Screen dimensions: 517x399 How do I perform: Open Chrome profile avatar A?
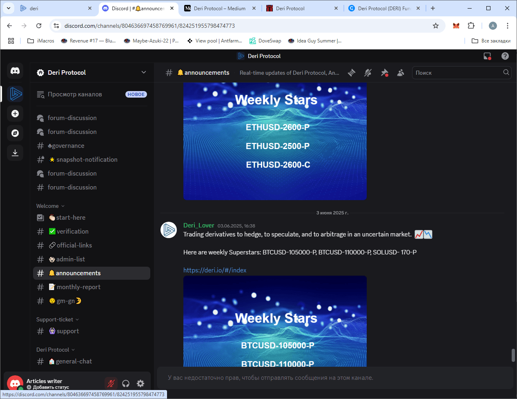(493, 26)
